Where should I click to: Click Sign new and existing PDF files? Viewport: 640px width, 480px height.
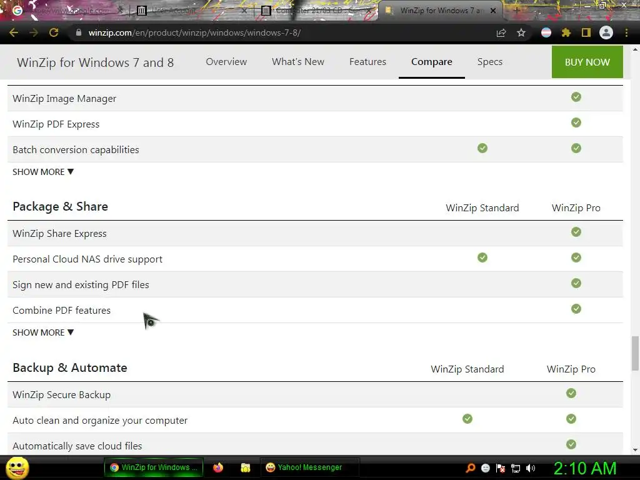[x=81, y=285]
